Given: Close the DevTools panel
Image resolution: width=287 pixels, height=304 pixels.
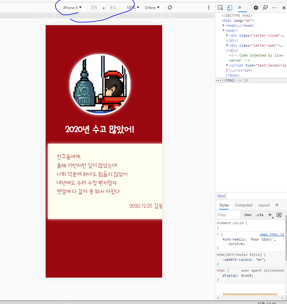Looking at the screenshot, I should (284, 8).
